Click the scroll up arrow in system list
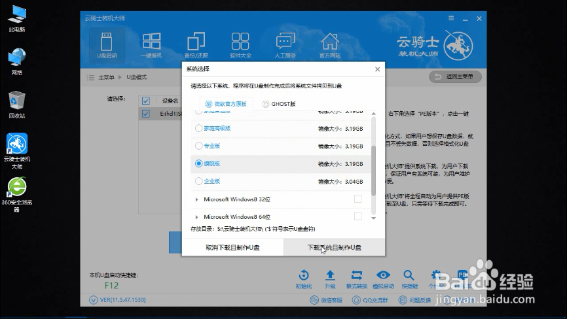The height and width of the screenshot is (319, 567). pos(374,114)
